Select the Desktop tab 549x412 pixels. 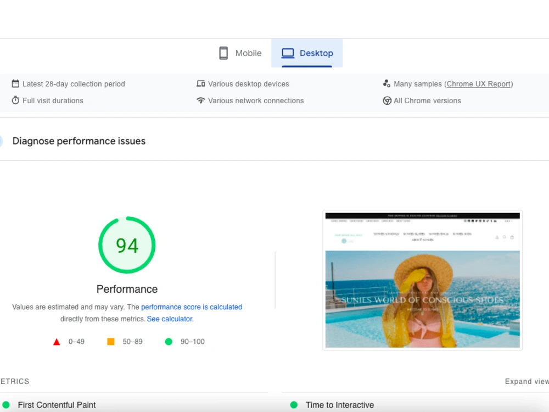(307, 53)
